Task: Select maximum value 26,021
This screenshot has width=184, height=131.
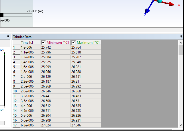Action: coord(86,67)
